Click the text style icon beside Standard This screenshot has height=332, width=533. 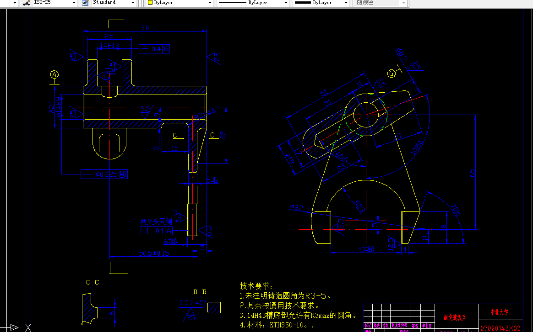tap(84, 3)
